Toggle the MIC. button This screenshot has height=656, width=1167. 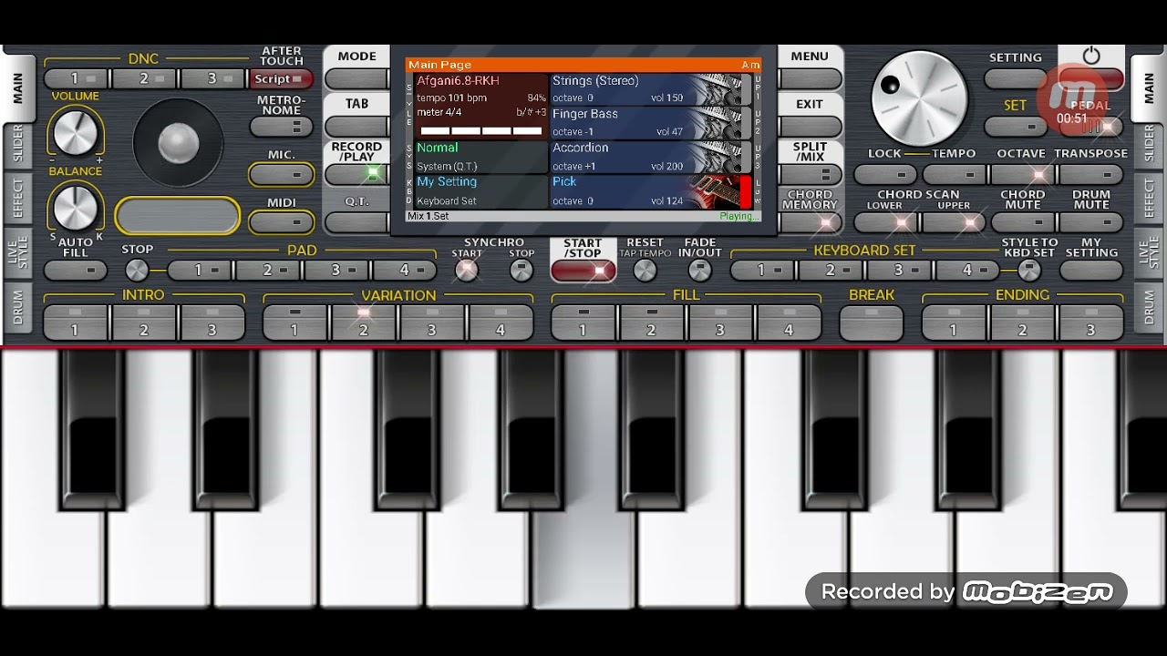click(x=281, y=174)
